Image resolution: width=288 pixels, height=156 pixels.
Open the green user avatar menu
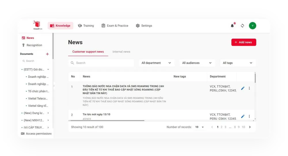pos(253,26)
